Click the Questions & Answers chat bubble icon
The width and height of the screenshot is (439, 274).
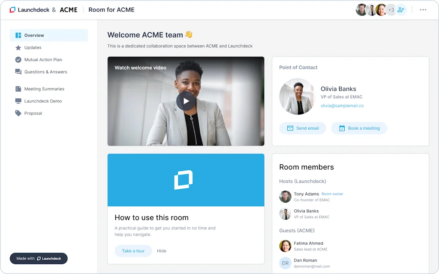click(x=18, y=72)
